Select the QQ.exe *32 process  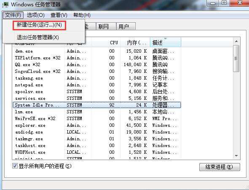point(97,64)
